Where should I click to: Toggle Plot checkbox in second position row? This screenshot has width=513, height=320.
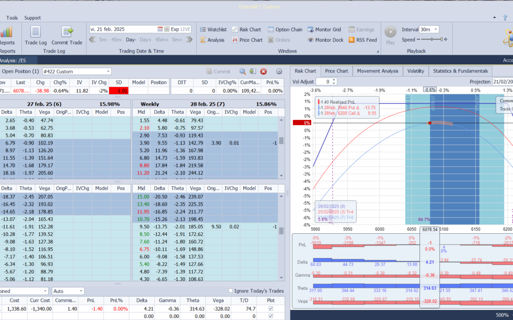tap(271, 316)
